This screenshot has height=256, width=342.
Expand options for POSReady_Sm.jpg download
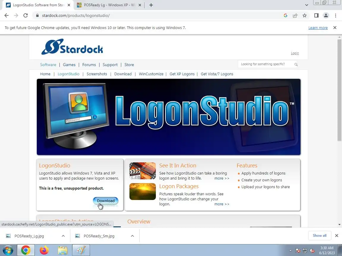coord(132,236)
